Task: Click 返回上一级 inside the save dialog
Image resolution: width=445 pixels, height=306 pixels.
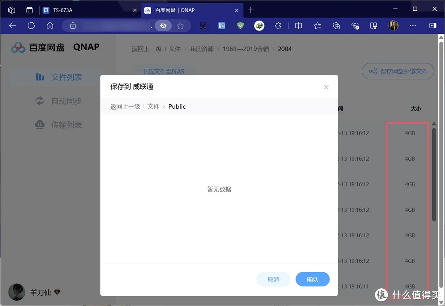Action: [x=124, y=106]
